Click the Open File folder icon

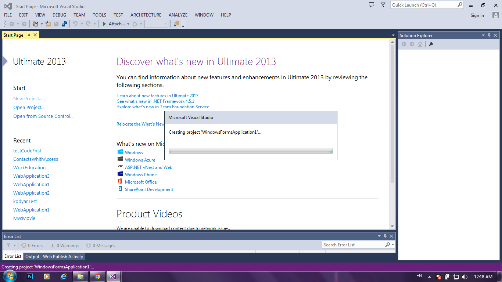click(48, 24)
